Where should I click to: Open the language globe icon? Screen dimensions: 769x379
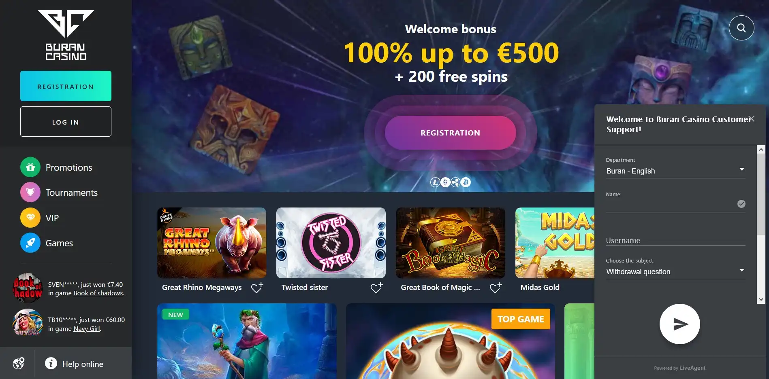pyautogui.click(x=18, y=363)
